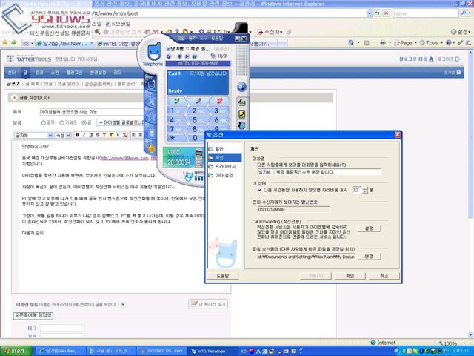Click the idle minutes spinner arrows
Image resolution: width=474 pixels, height=356 pixels.
click(x=365, y=190)
